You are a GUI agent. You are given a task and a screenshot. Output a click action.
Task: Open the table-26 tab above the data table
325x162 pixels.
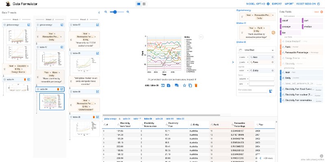point(159,119)
